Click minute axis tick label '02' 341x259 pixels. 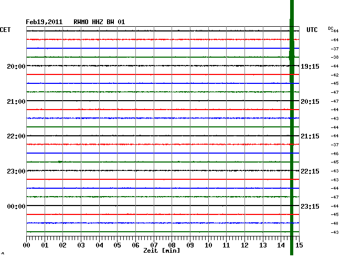pyautogui.click(x=62, y=245)
